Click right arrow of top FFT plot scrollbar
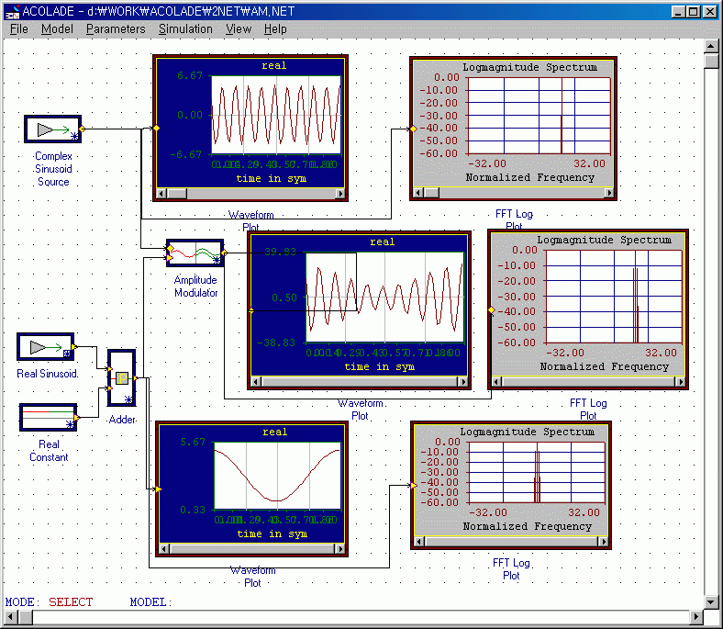 click(x=609, y=193)
